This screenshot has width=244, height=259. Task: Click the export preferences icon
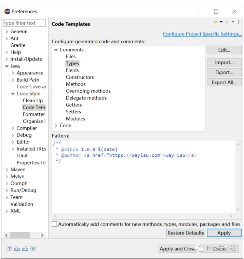point(25,248)
